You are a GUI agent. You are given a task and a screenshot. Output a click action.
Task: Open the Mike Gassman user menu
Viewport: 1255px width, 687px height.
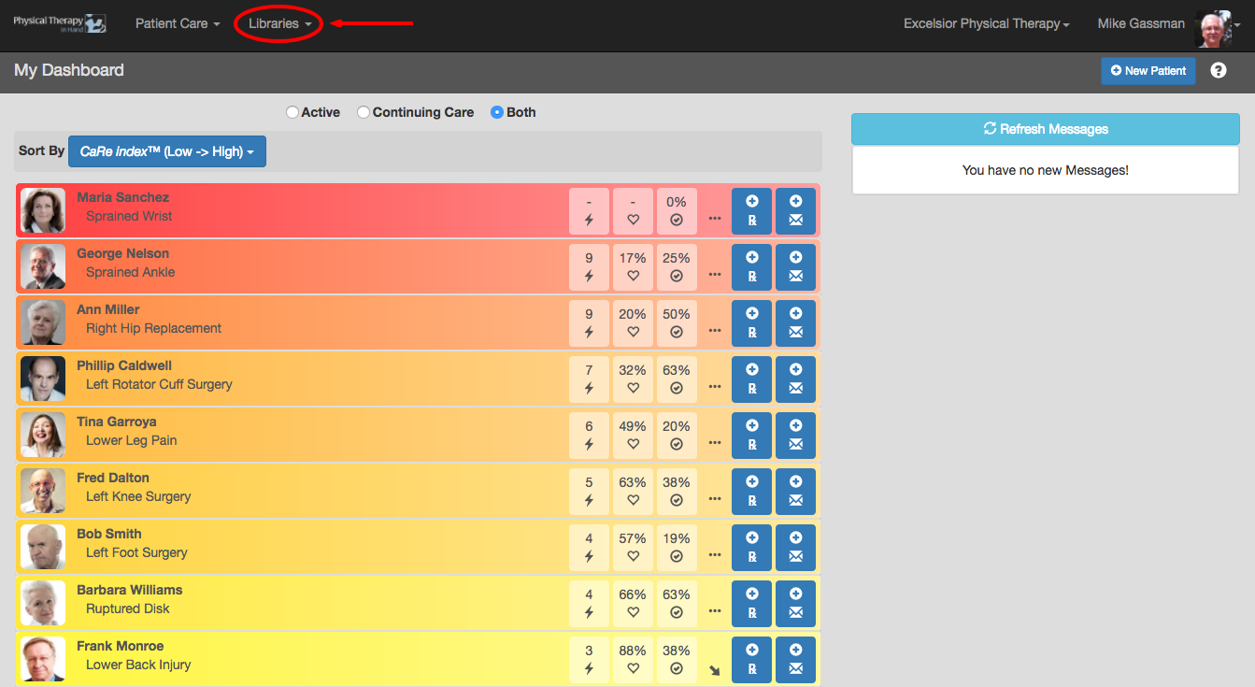(x=1164, y=25)
